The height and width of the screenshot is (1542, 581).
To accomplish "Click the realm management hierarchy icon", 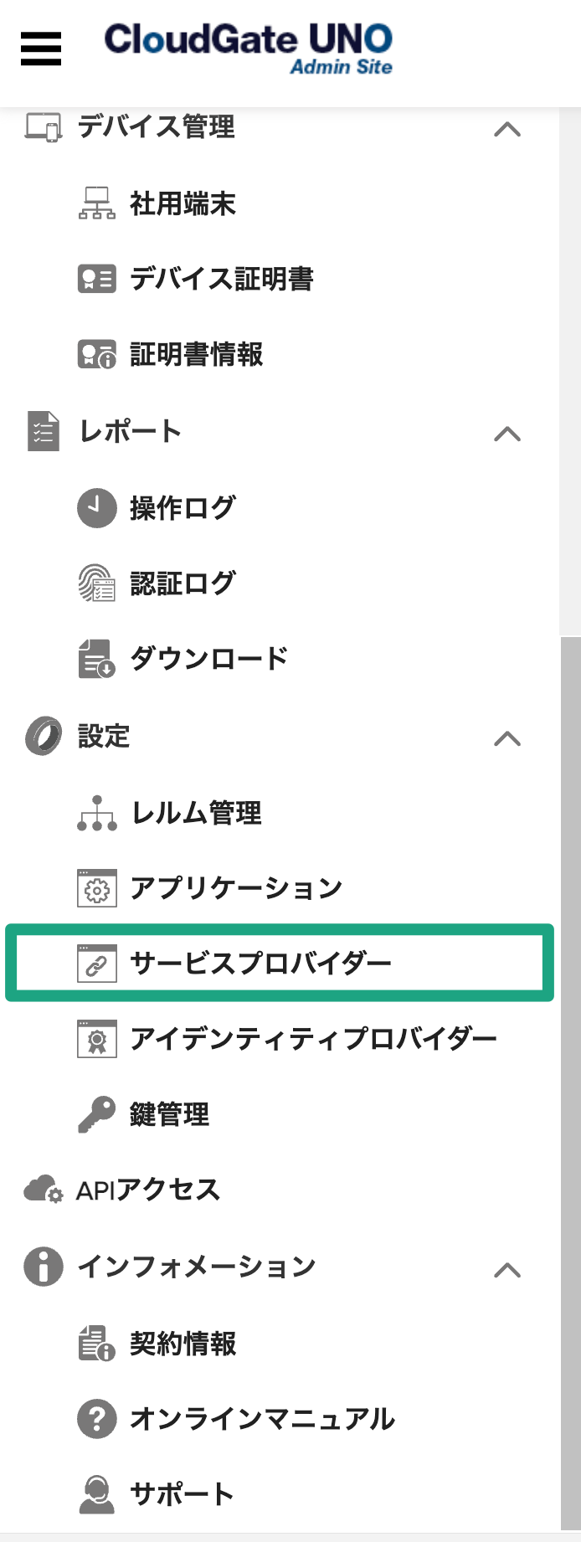I will tap(97, 813).
